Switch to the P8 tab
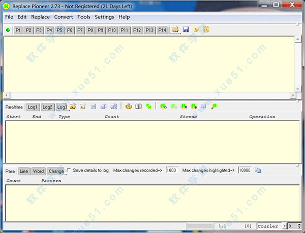The image size is (305, 233). tap(90, 30)
